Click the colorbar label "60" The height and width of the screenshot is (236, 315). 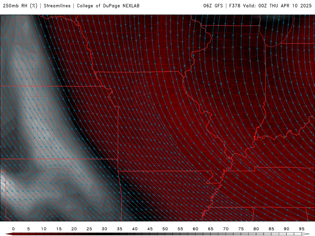pyautogui.click(x=195, y=229)
